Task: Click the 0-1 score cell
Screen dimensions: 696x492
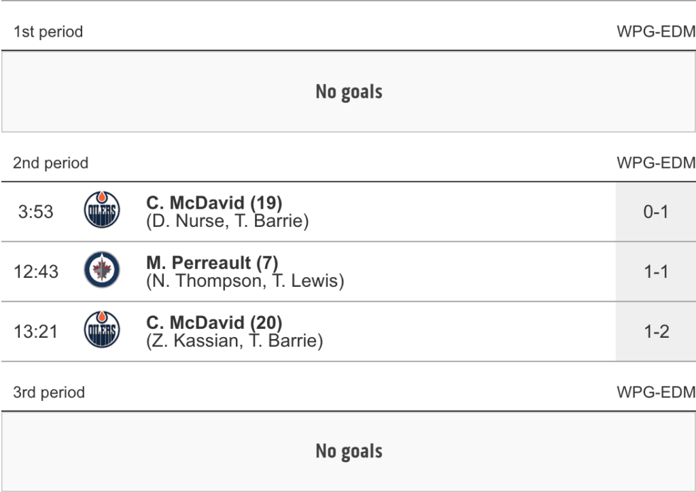Action: pos(656,212)
